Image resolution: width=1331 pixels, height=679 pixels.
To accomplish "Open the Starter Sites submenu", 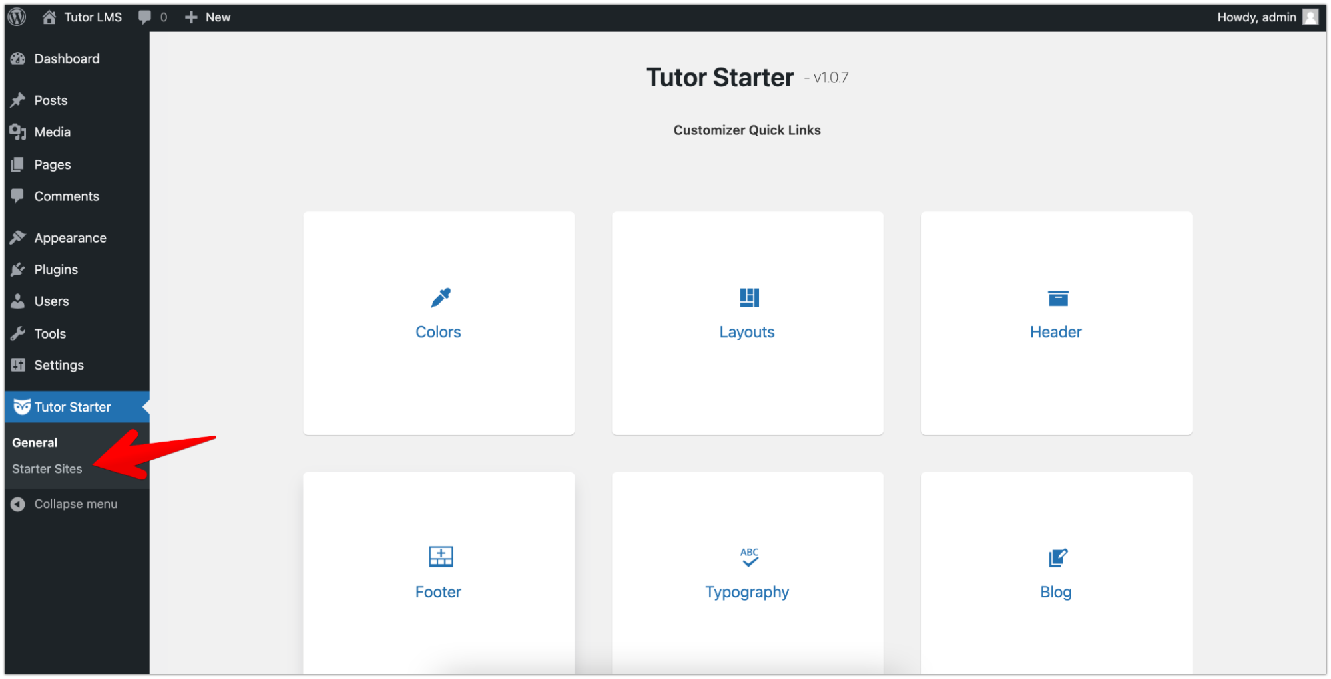I will [47, 469].
